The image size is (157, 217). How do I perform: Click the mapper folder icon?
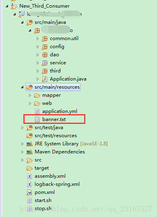click(37, 95)
